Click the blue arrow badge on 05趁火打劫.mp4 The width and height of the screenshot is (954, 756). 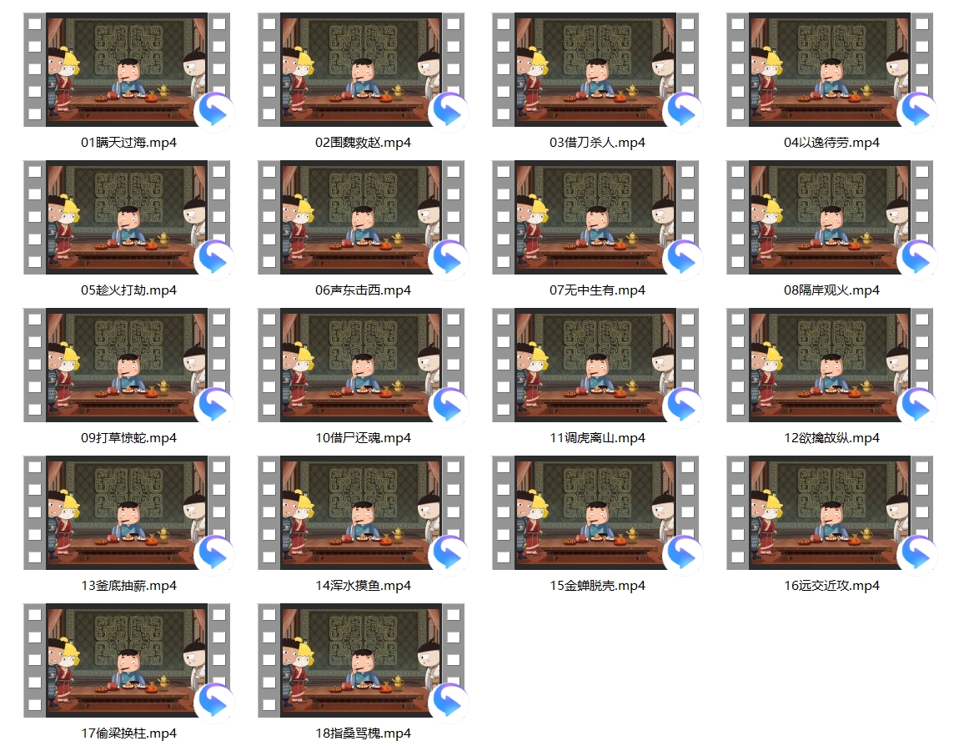point(213,259)
